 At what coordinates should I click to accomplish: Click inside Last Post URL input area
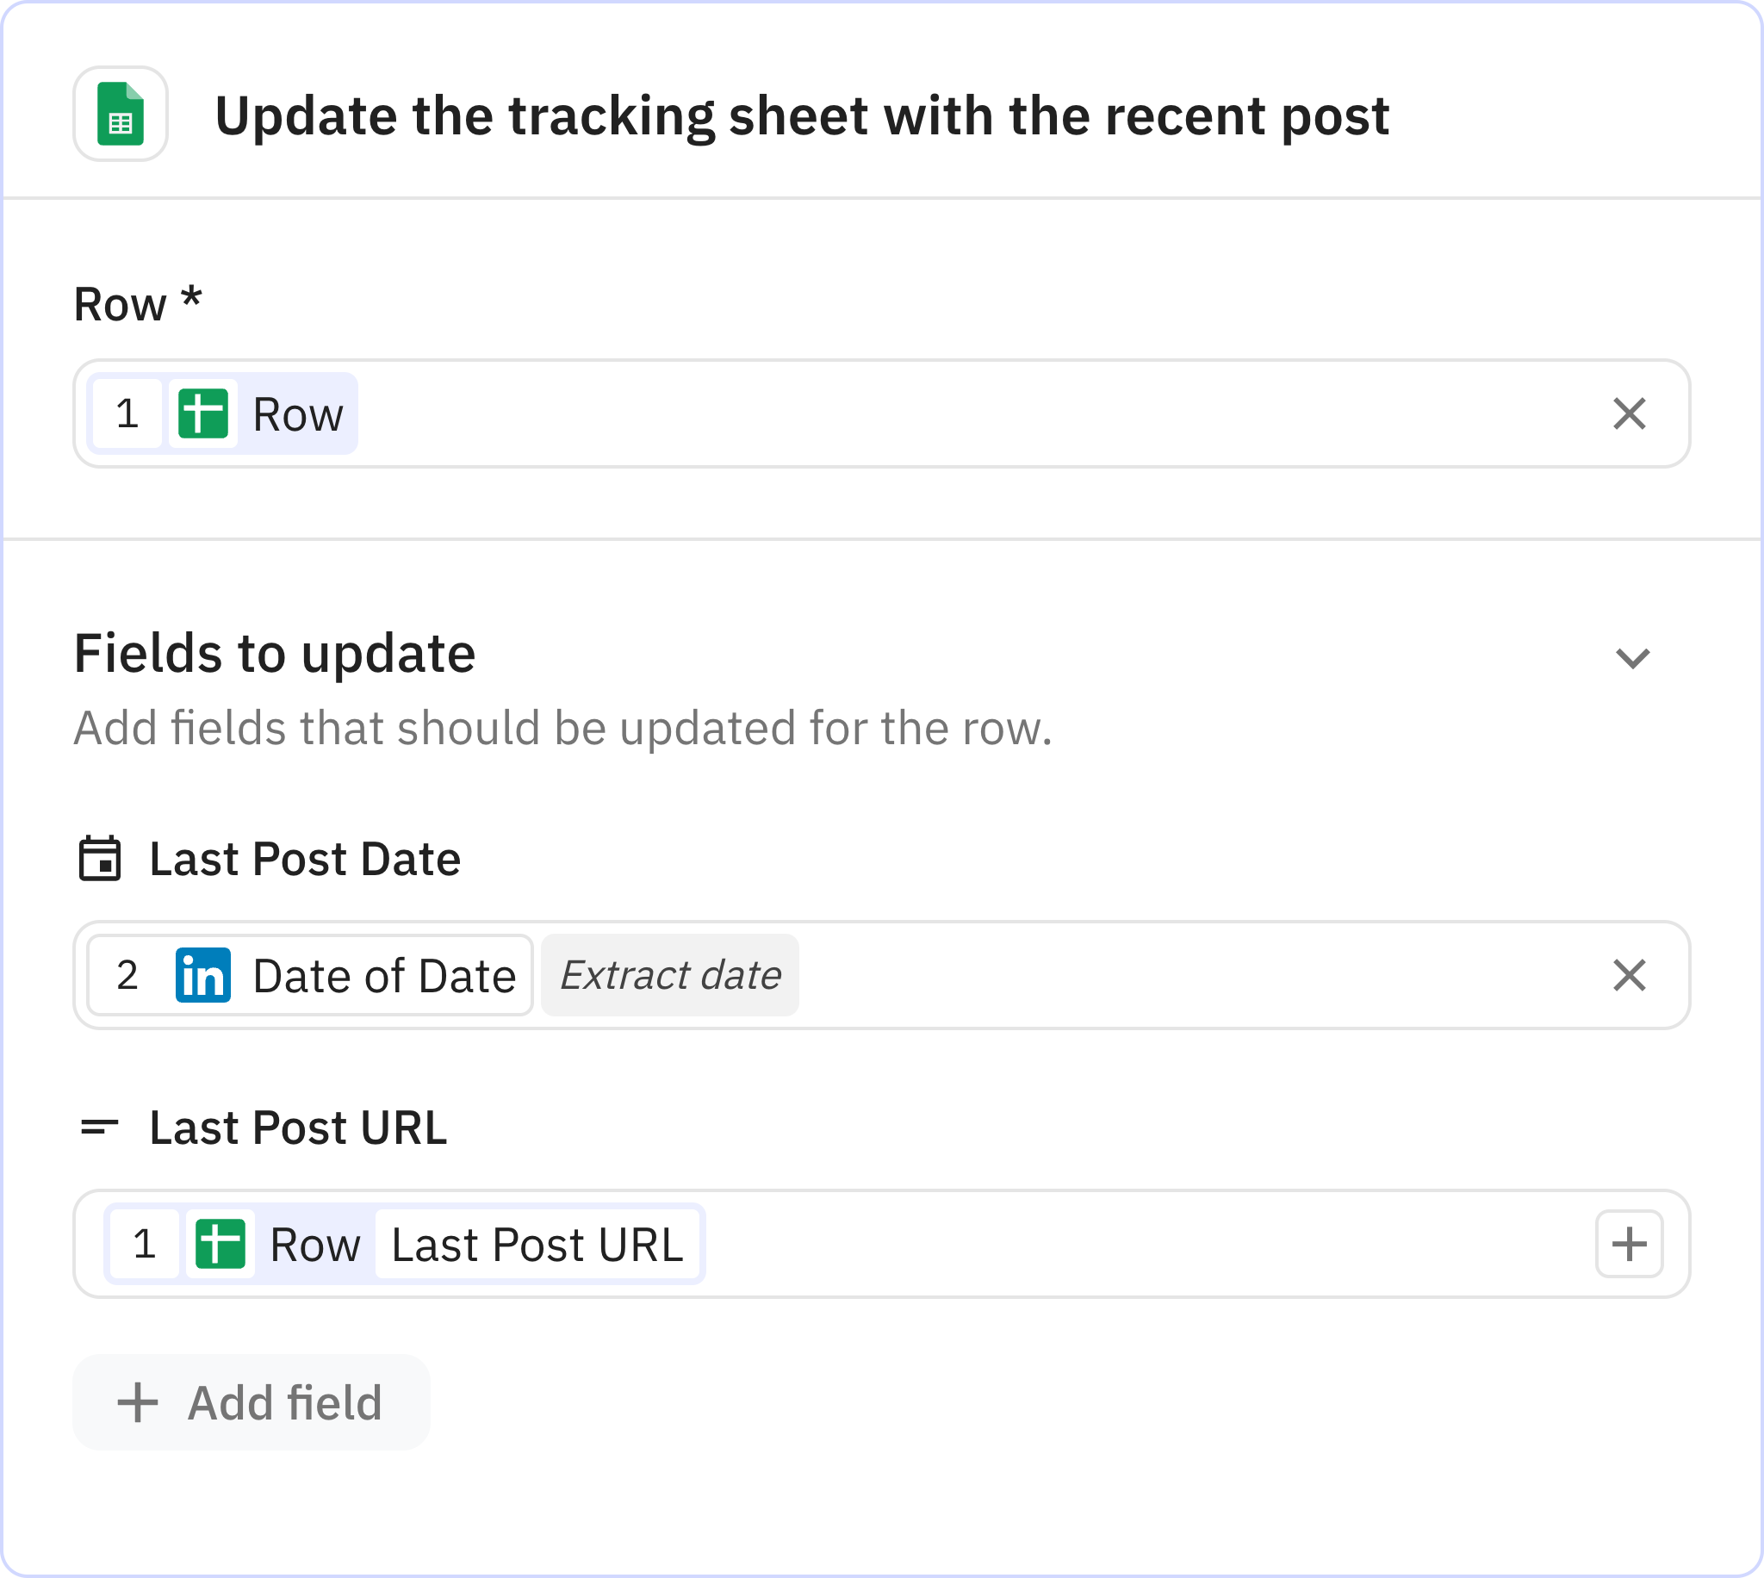[1127, 1244]
